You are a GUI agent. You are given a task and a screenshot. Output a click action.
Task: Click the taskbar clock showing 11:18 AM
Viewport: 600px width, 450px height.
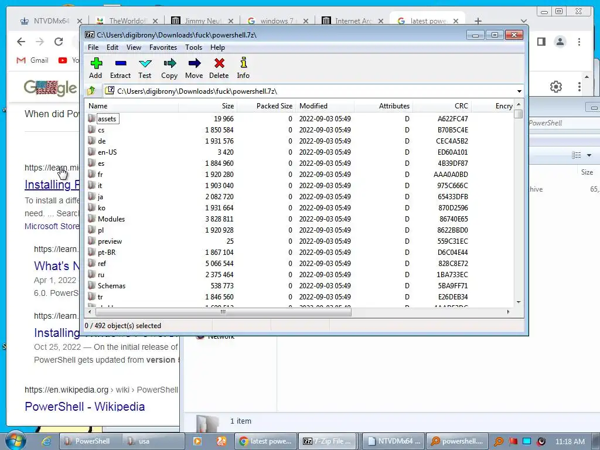pos(570,441)
